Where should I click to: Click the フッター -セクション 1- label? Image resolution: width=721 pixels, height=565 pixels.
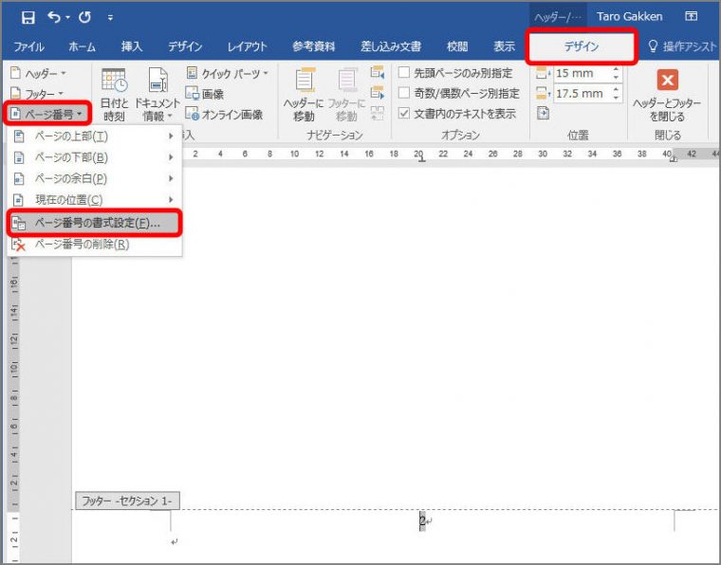[x=127, y=501]
